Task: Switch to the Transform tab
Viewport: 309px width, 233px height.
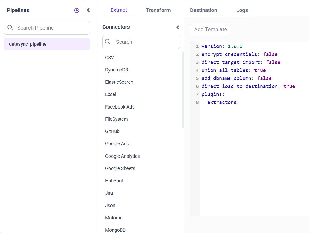Action: (x=158, y=10)
